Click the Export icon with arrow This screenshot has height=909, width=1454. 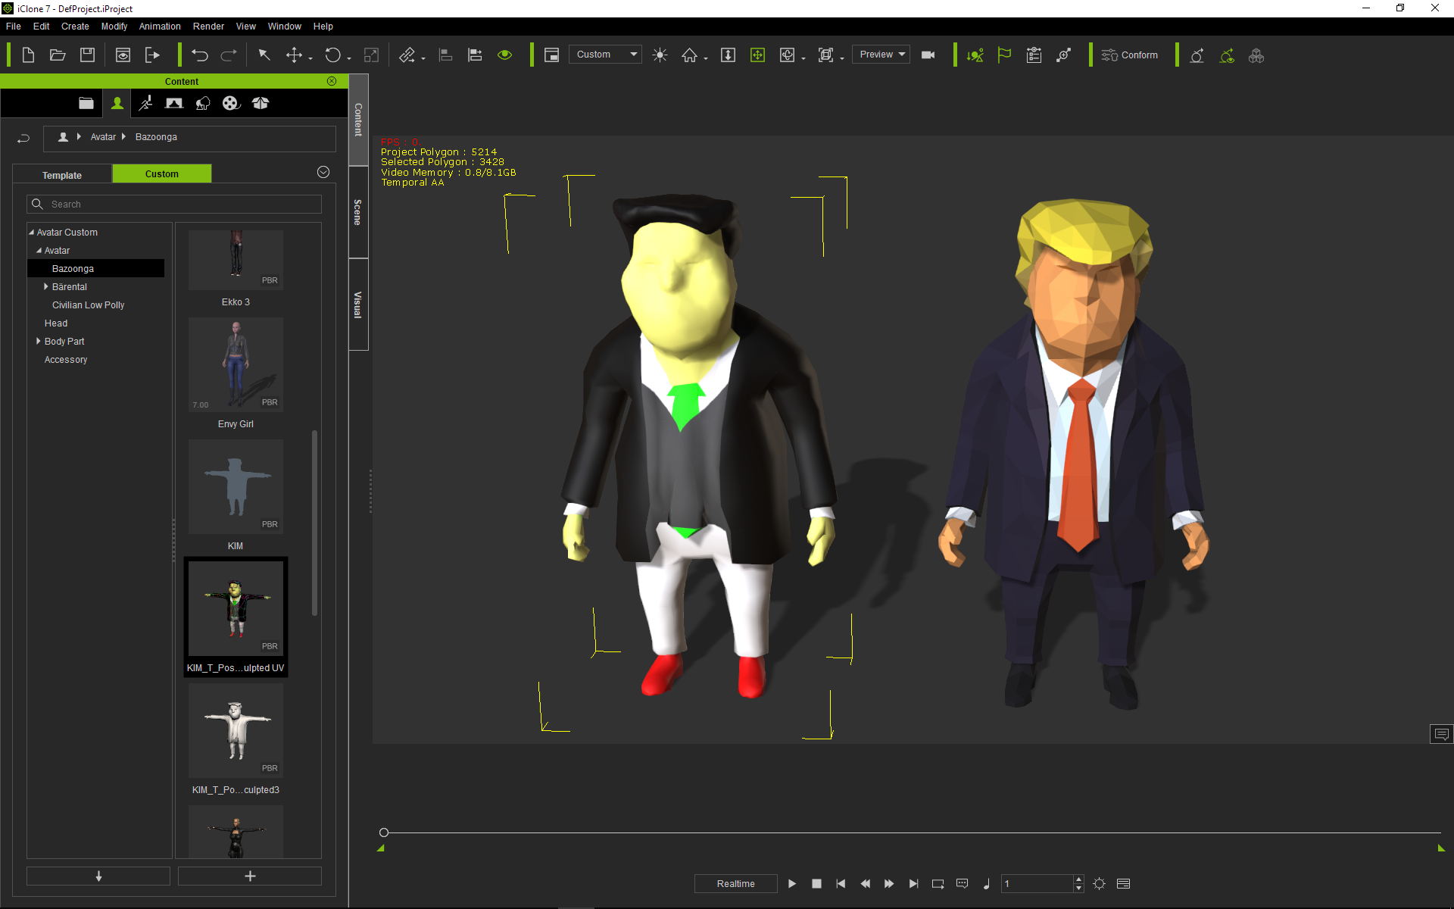152,55
